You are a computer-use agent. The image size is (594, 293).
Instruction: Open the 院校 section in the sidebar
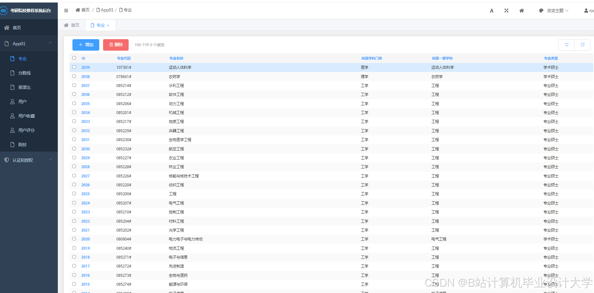[23, 144]
